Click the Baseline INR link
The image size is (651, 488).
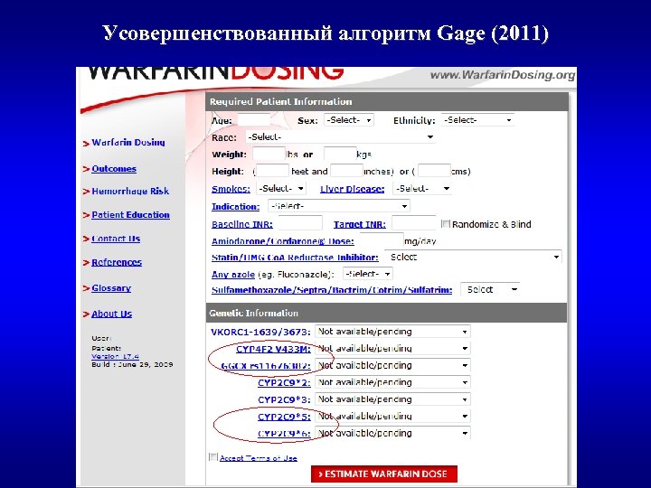(242, 224)
